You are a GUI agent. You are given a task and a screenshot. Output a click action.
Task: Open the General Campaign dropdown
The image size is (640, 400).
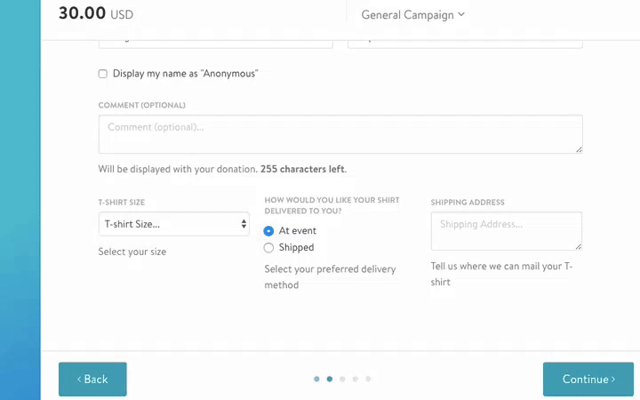pyautogui.click(x=412, y=14)
